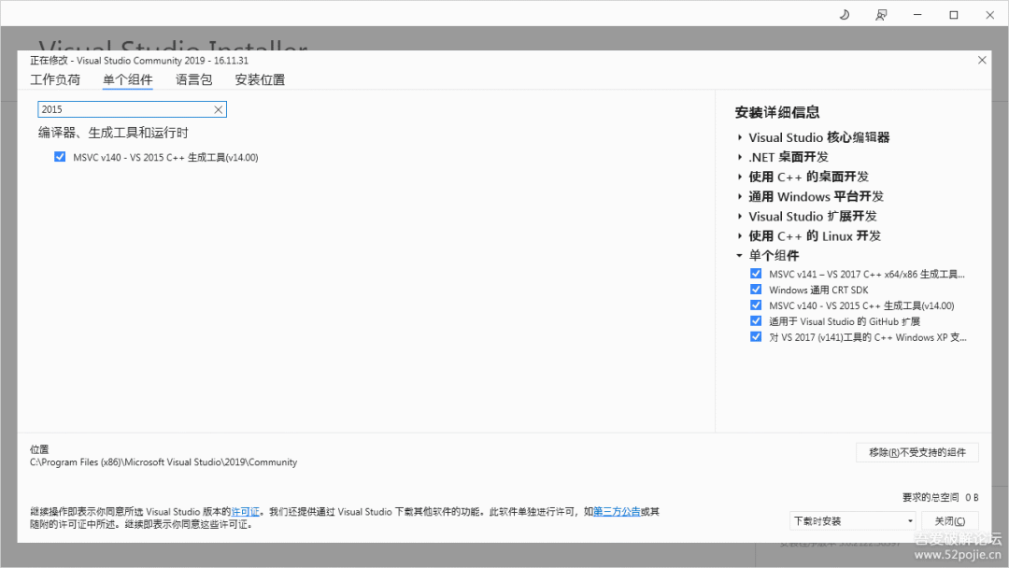Open the 许可证 link

(245, 511)
